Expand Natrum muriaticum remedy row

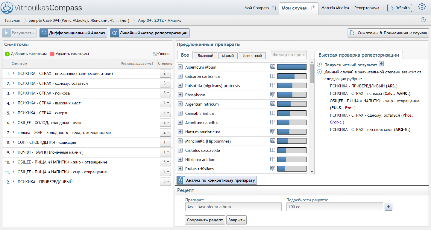[180, 132]
